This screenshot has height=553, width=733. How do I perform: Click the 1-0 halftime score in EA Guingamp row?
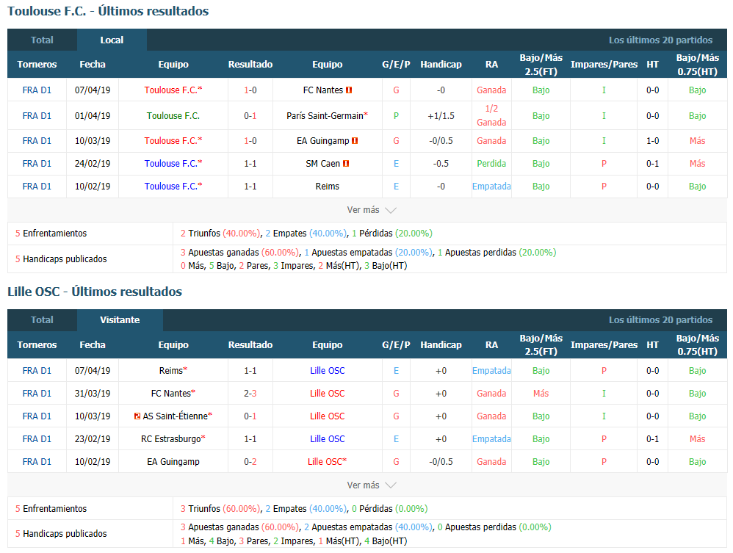coord(653,141)
